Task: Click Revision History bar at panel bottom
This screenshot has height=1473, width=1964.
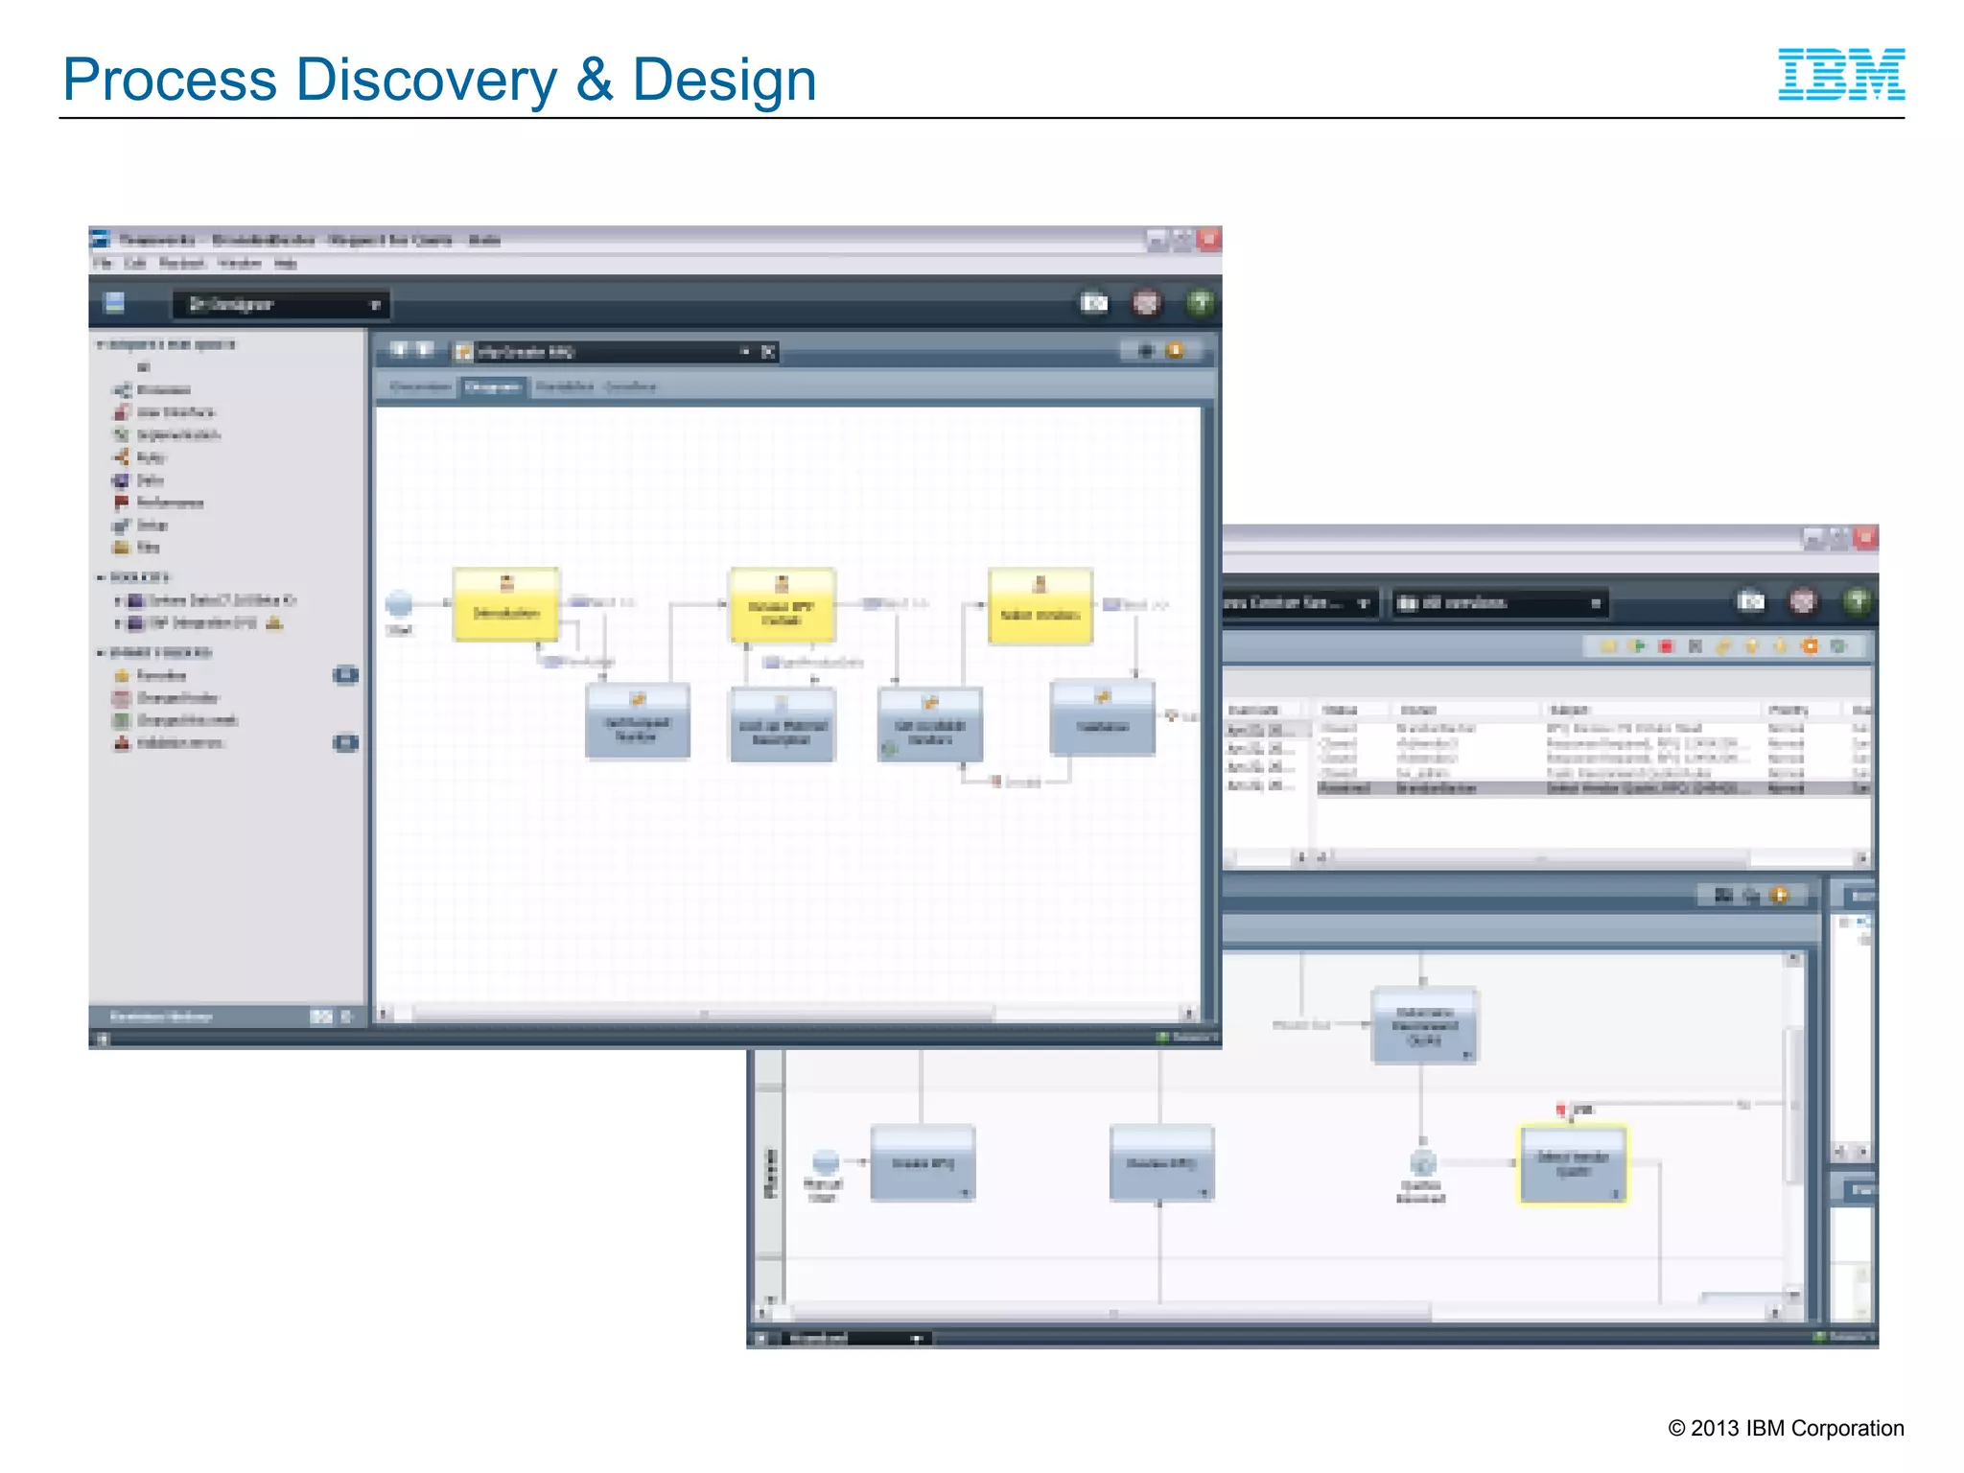Action: [226, 1017]
